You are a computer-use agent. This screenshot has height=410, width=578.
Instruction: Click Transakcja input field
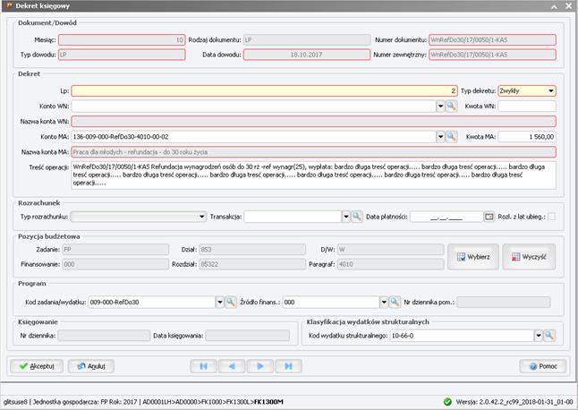[293, 217]
